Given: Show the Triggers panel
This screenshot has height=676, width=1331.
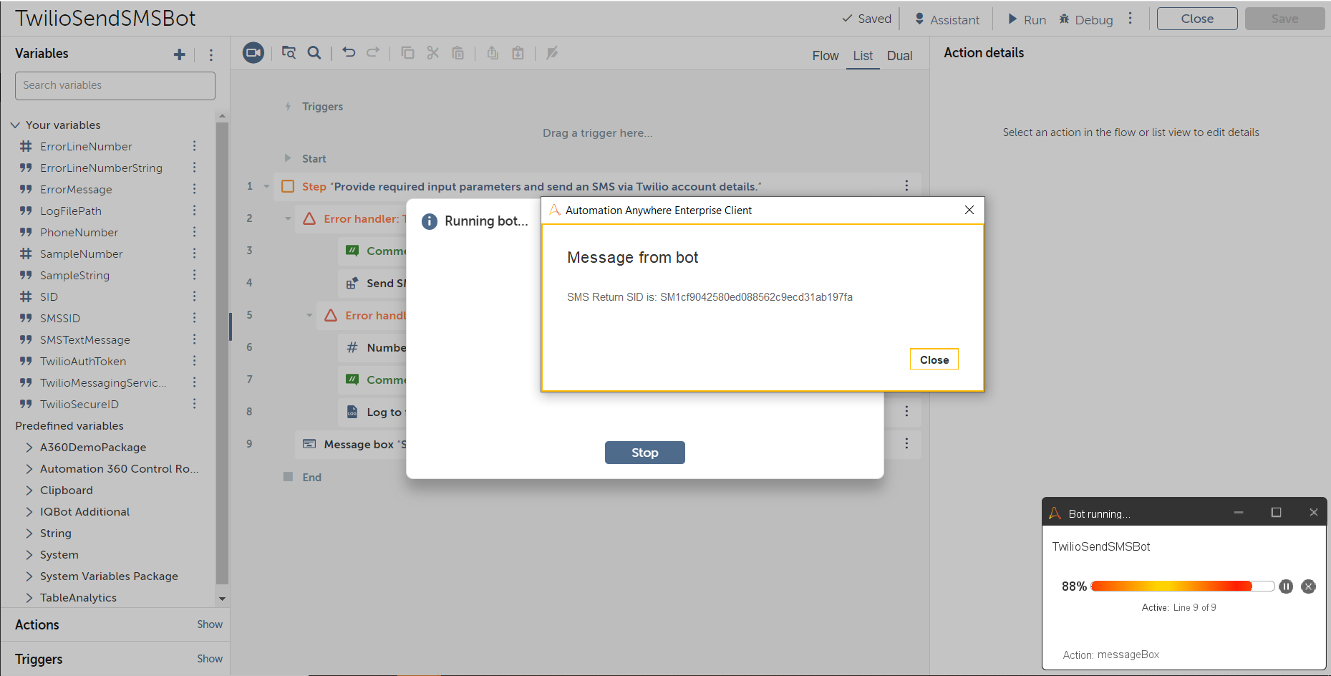Looking at the screenshot, I should [x=210, y=659].
